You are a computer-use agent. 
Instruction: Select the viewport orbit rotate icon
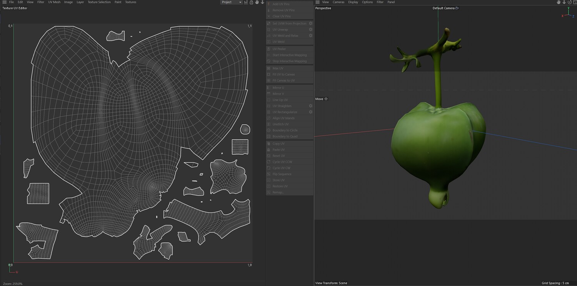pos(569,2)
